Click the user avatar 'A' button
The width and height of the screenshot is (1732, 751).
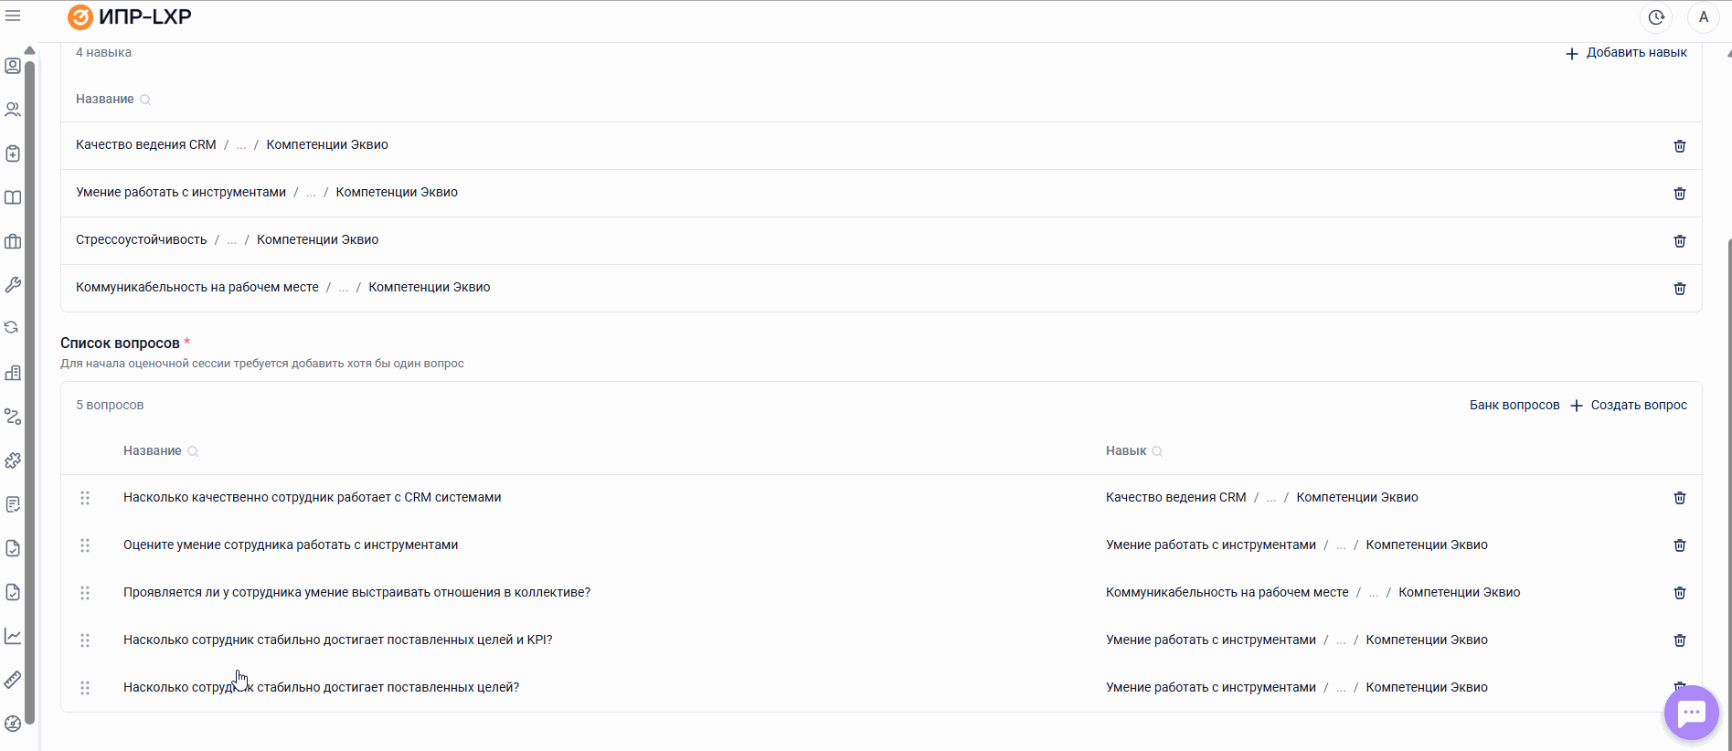[x=1703, y=17]
